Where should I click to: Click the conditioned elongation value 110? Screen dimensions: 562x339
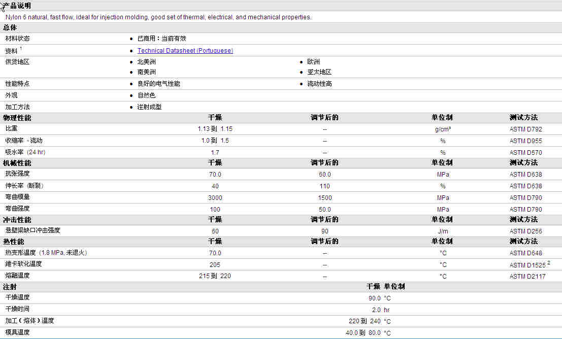(325, 186)
